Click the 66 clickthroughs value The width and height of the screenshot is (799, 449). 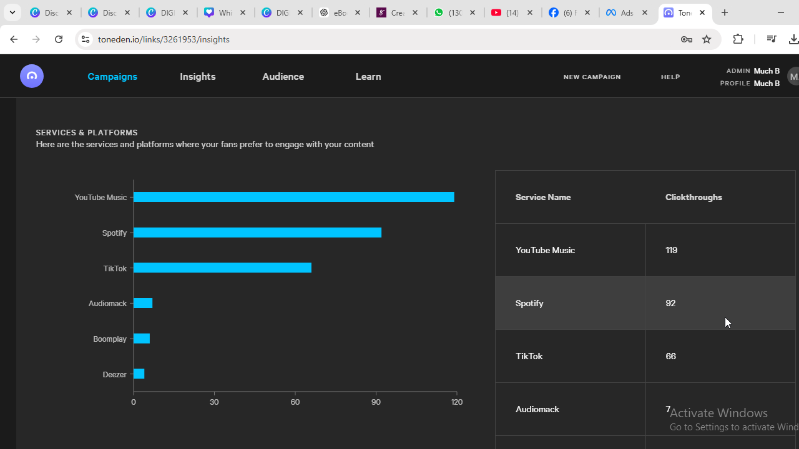(670, 356)
